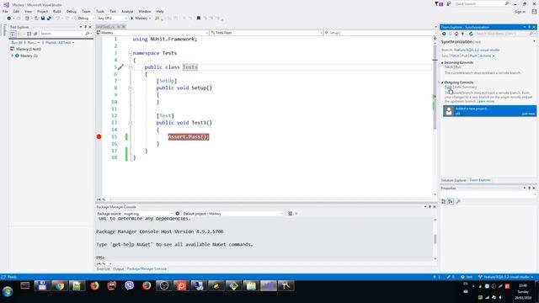Screen dimensions: 539x303
Task: Collapse the Outgoing Commits section
Action: (x=442, y=82)
